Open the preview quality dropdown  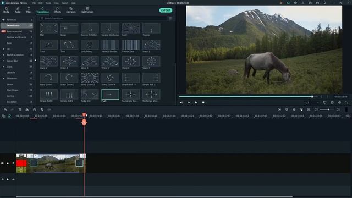coord(312,103)
